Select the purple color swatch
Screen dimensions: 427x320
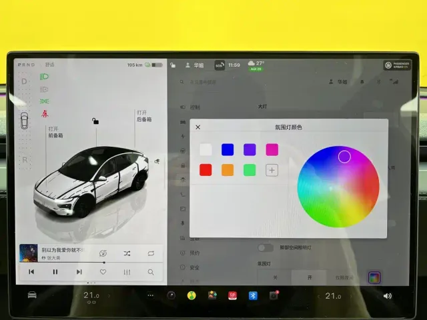click(250, 149)
